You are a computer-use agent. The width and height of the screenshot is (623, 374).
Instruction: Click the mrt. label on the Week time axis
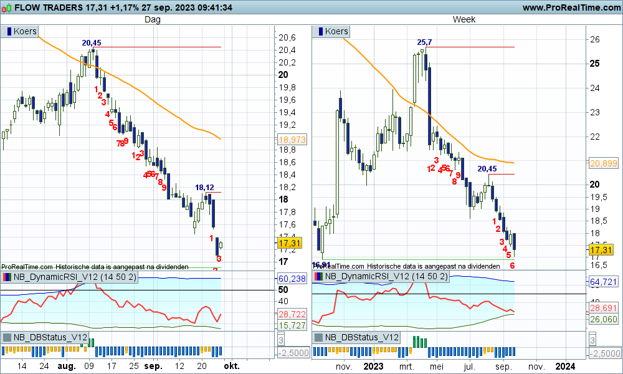click(x=407, y=366)
